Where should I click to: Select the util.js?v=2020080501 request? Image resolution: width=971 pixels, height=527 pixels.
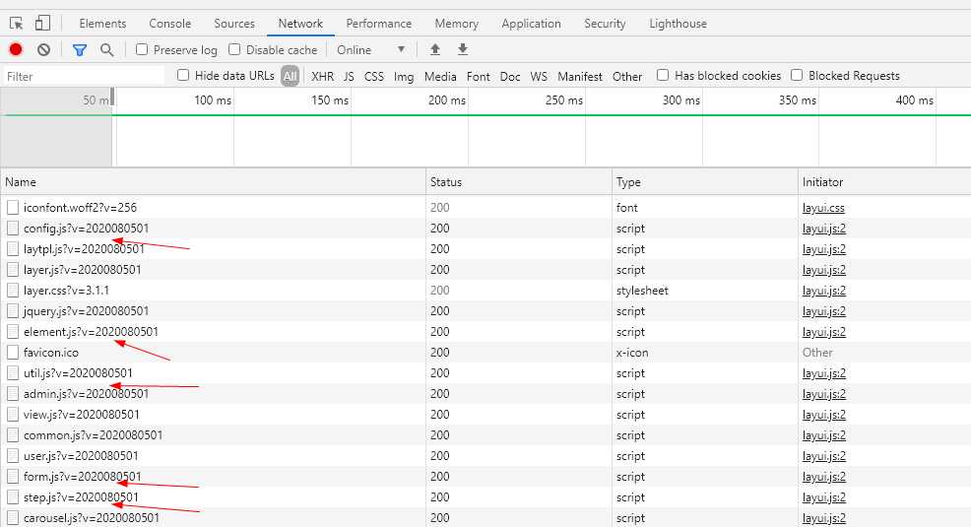click(78, 372)
